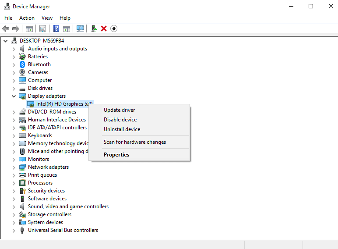Select the Display adapters label
Screen dimensions: 338x249
click(47, 96)
